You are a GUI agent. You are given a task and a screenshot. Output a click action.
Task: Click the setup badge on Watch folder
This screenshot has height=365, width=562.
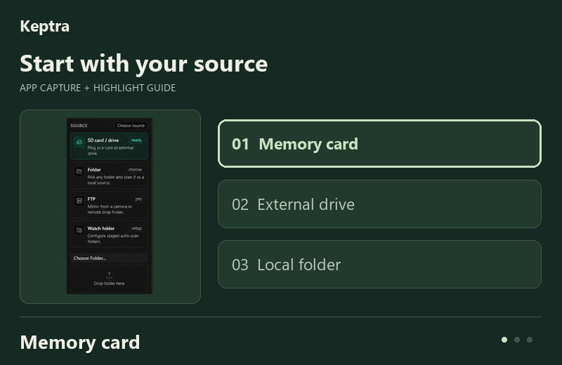click(x=136, y=228)
